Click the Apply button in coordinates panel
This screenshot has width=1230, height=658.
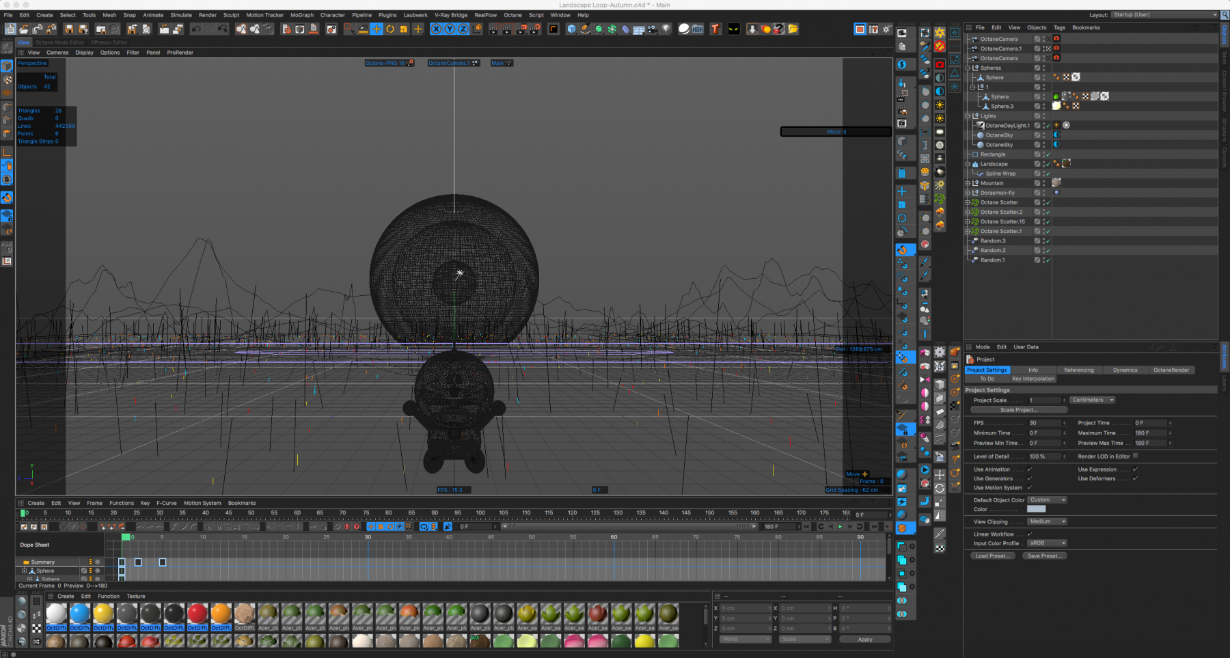[865, 640]
